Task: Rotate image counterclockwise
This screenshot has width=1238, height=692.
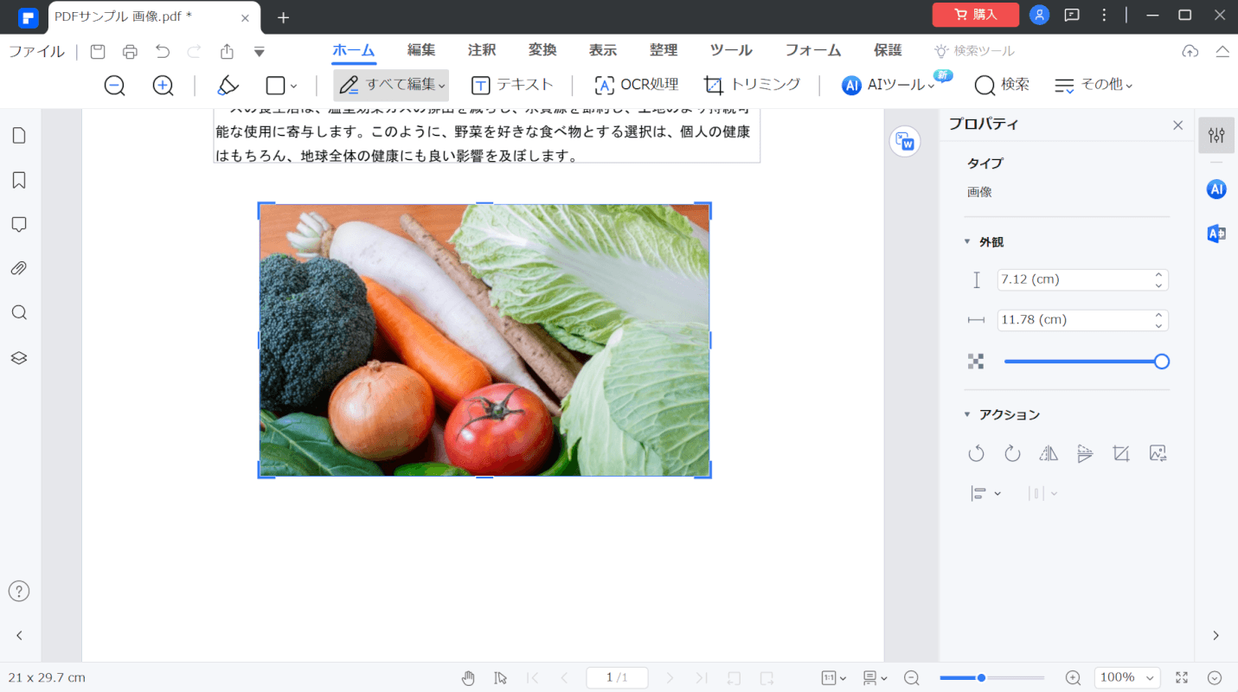Action: (976, 453)
